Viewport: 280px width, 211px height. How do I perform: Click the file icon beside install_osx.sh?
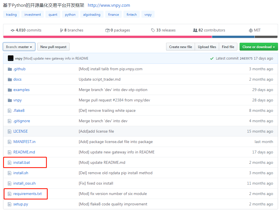tap(10, 183)
